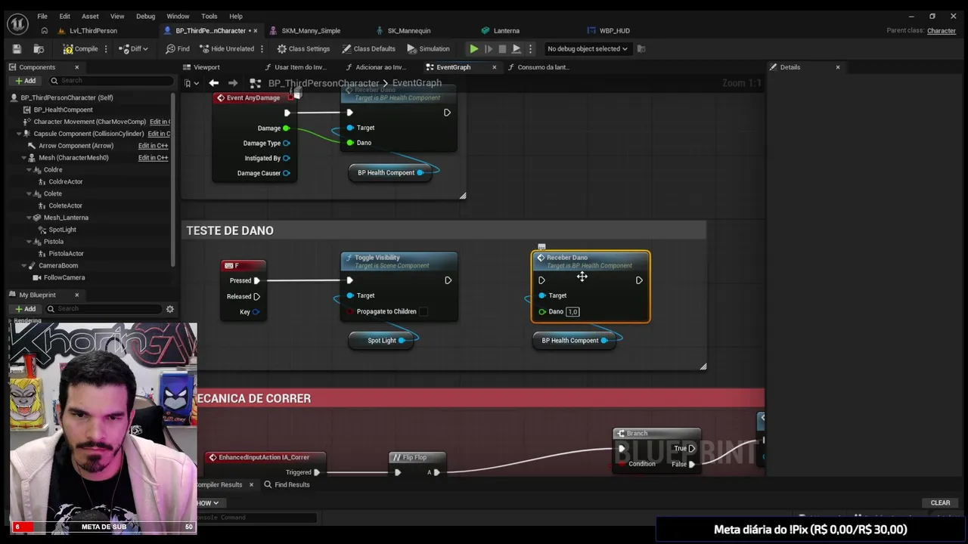Click the Dano value field on Receber Dano
This screenshot has height=544, width=968.
[572, 312]
